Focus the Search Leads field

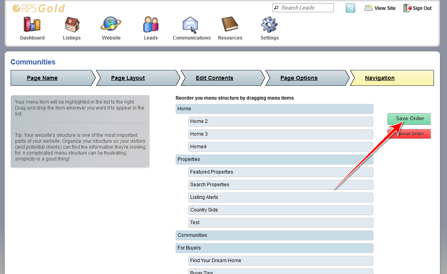[x=303, y=8]
